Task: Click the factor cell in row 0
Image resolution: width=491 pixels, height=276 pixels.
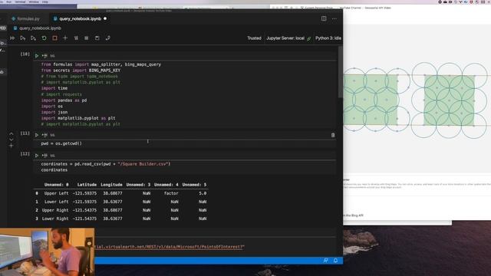Action: (171, 193)
